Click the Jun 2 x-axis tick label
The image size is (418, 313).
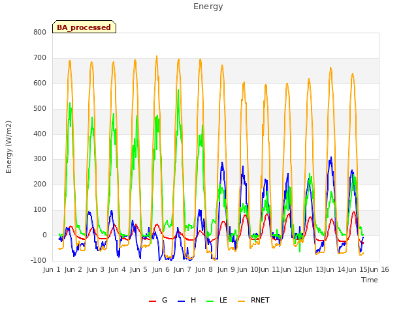click(x=73, y=269)
